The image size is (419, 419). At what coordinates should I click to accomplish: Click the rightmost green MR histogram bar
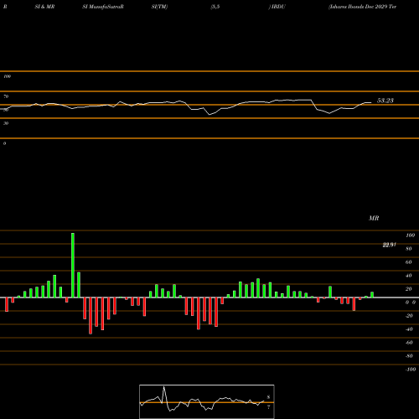[x=372, y=295]
